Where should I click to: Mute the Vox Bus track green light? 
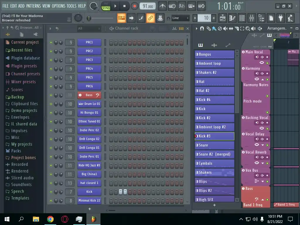[267, 181]
